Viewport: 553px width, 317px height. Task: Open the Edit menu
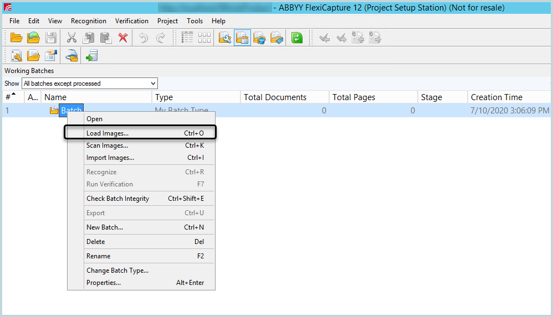coord(34,21)
